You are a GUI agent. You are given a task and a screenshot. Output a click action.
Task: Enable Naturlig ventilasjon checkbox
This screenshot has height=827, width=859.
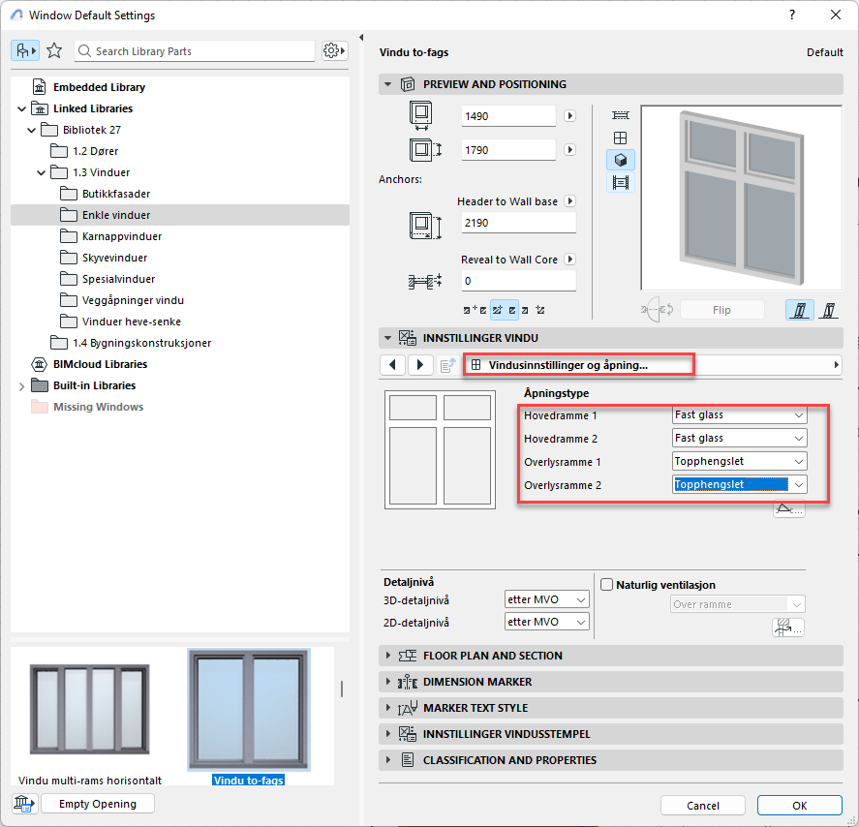click(607, 585)
